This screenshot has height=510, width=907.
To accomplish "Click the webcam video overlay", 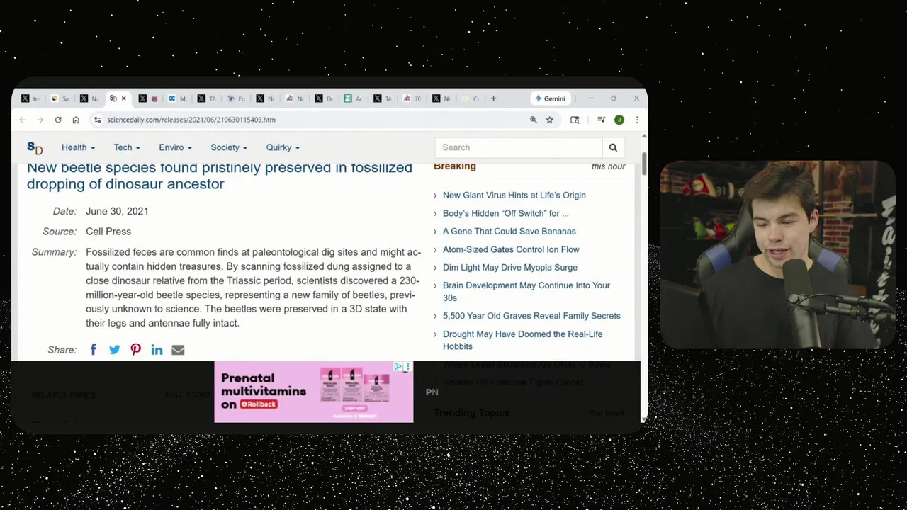I will pyautogui.click(x=777, y=255).
